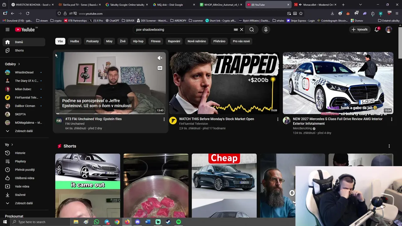Viewport: 402px width, 226px height.
Task: Open the YouTube hamburger guide menu
Action: [8, 30]
